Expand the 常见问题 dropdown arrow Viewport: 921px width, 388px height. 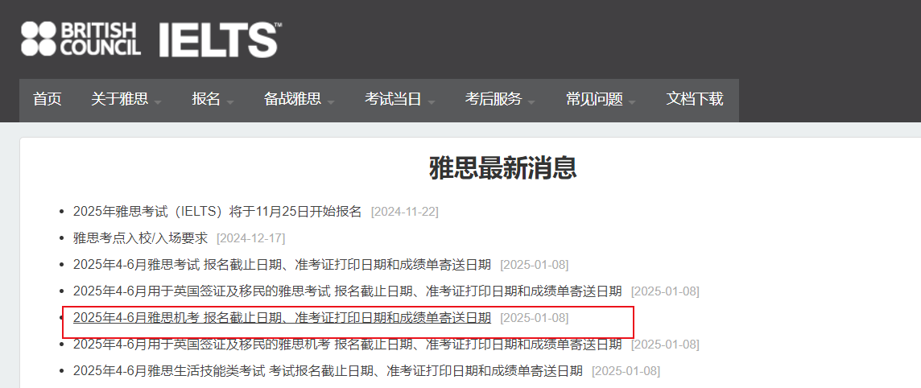tap(632, 102)
